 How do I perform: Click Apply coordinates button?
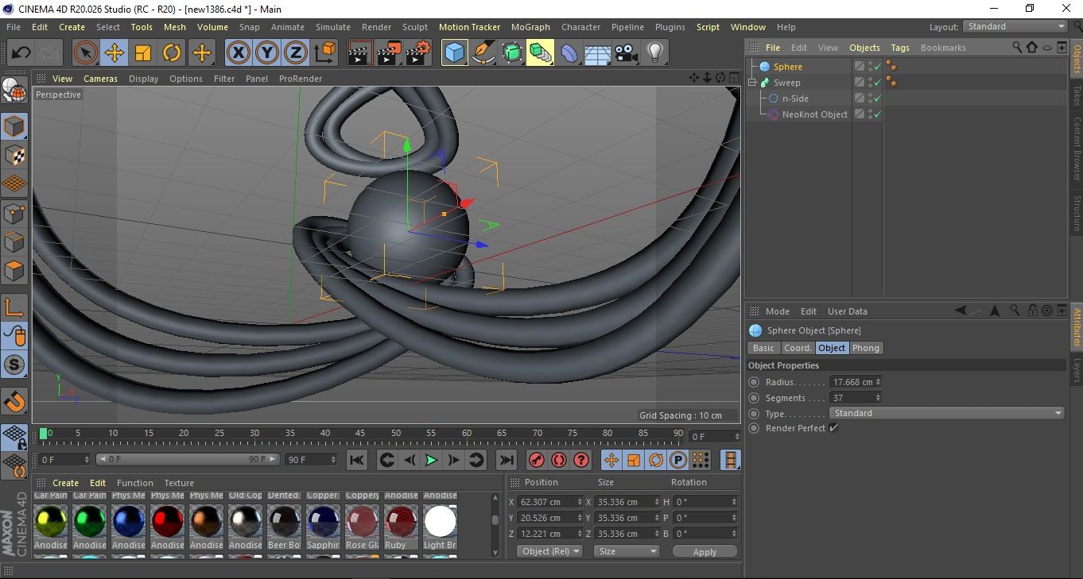click(705, 551)
